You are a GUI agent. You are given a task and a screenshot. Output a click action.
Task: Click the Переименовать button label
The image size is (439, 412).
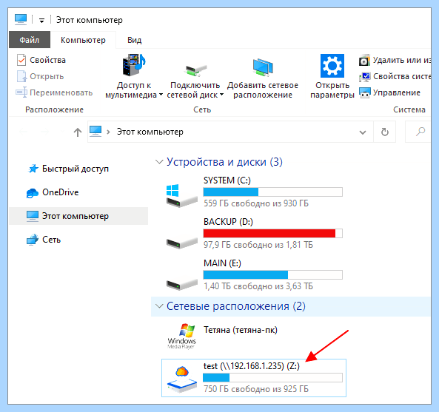pos(61,92)
